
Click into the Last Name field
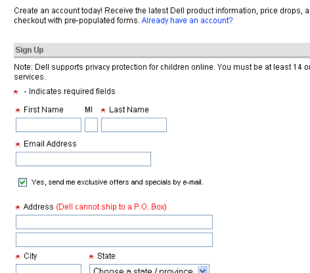pyautogui.click(x=134, y=125)
